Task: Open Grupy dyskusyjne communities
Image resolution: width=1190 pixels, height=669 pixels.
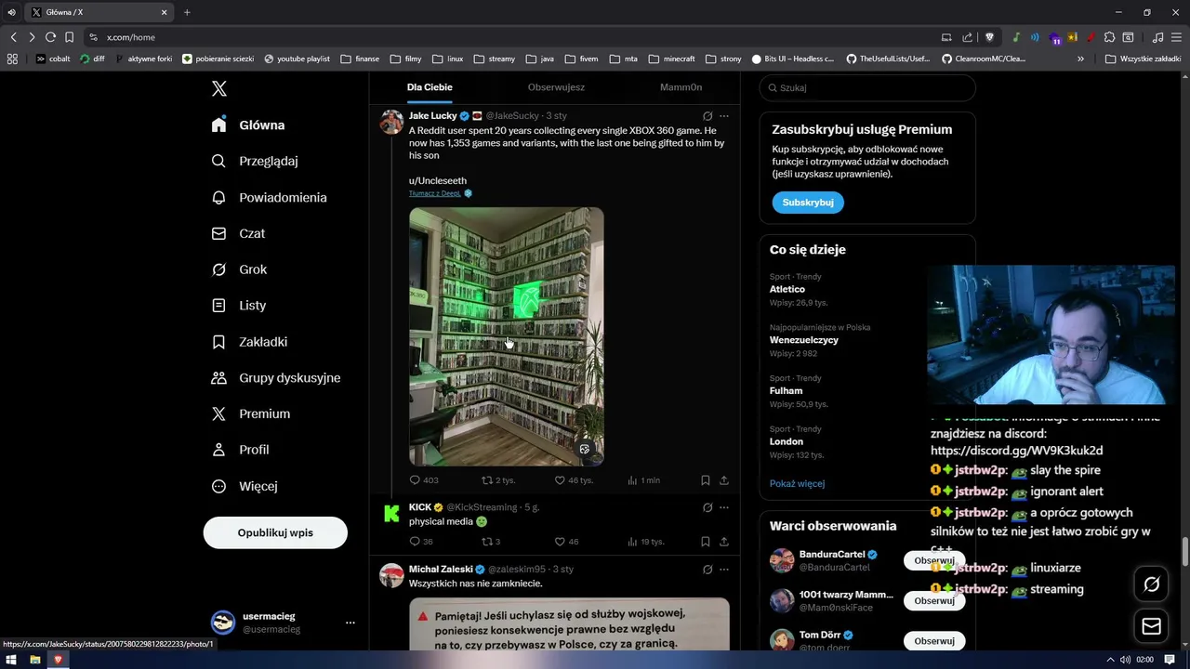Action: (276, 377)
